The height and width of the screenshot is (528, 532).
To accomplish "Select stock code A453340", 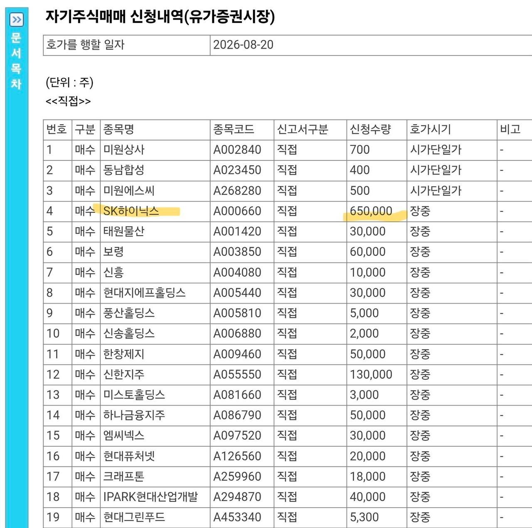I will point(237,518).
